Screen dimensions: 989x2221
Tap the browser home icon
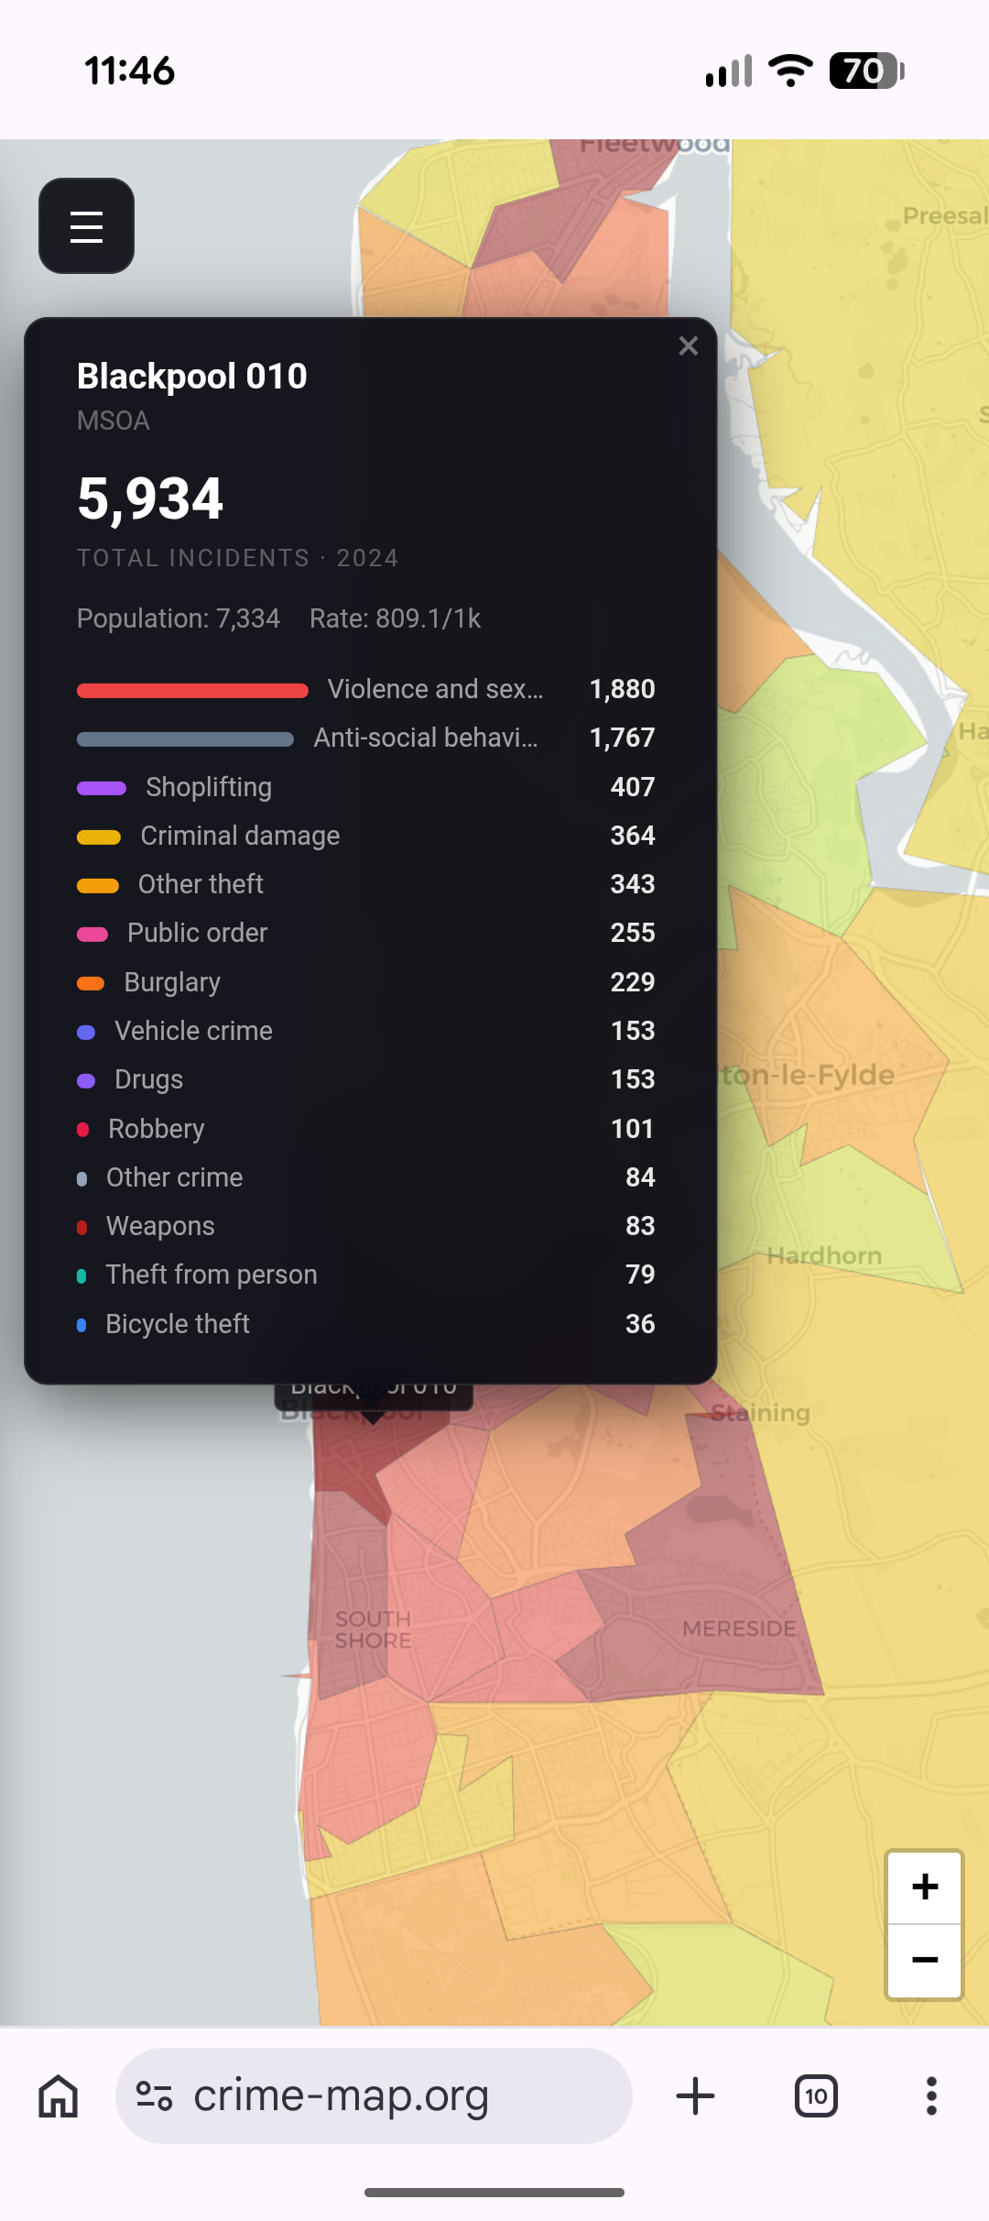point(59,2096)
